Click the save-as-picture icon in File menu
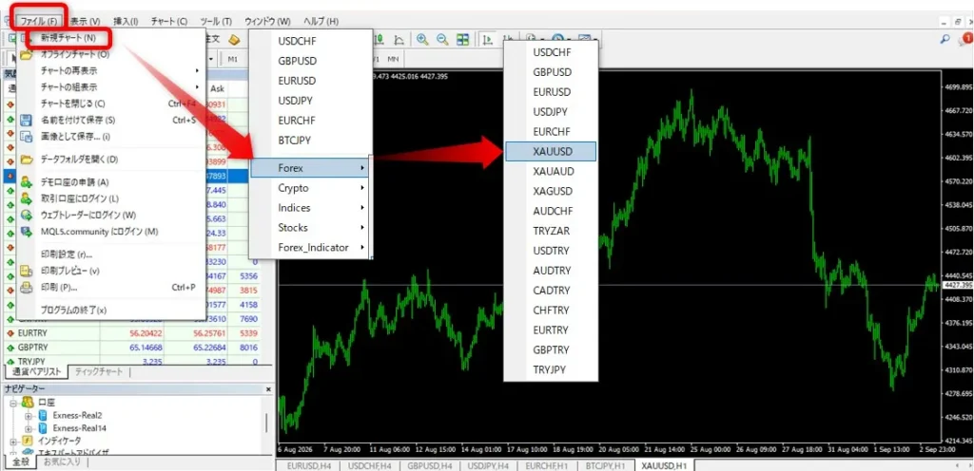The width and height of the screenshot is (974, 471). pyautogui.click(x=26, y=137)
